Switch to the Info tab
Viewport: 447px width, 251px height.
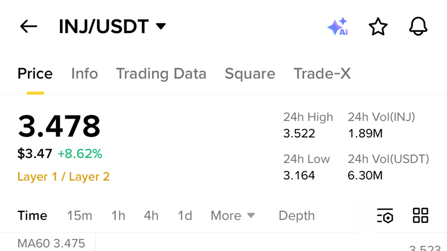pyautogui.click(x=84, y=74)
